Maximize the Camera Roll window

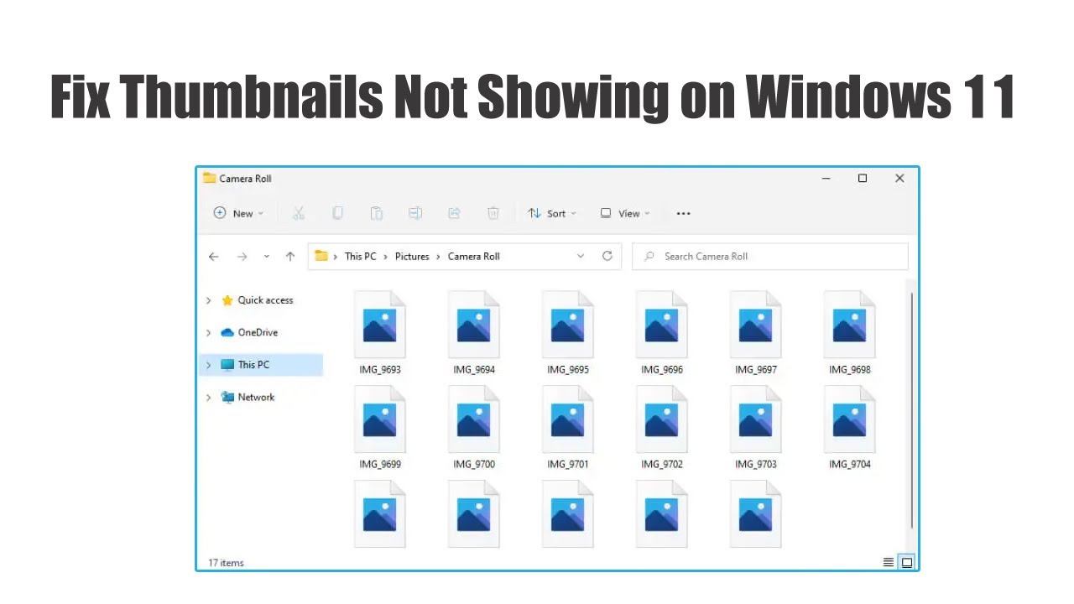(863, 178)
